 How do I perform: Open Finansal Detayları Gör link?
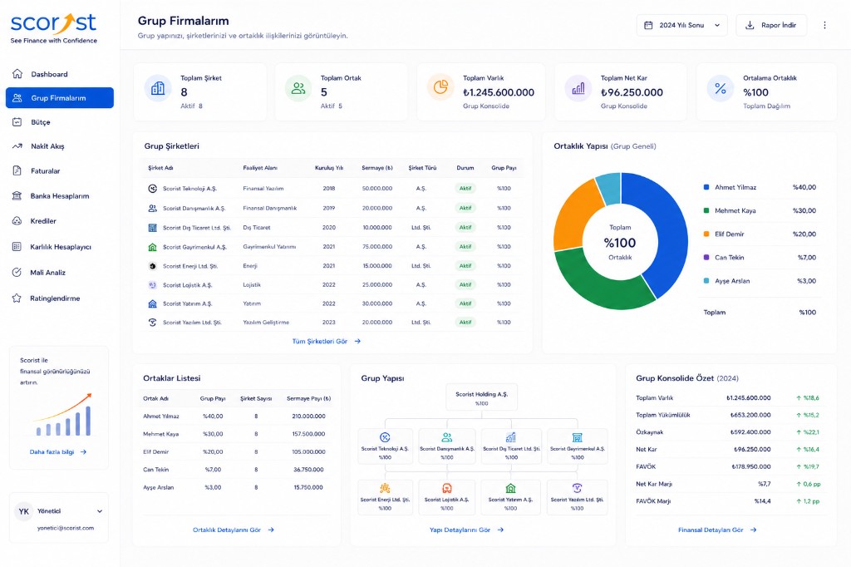click(717, 530)
